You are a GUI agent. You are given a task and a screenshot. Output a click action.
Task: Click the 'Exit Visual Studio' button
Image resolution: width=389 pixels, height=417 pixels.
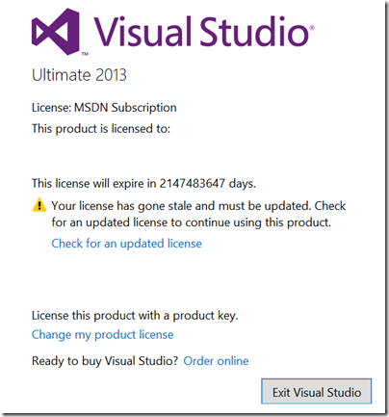[317, 392]
